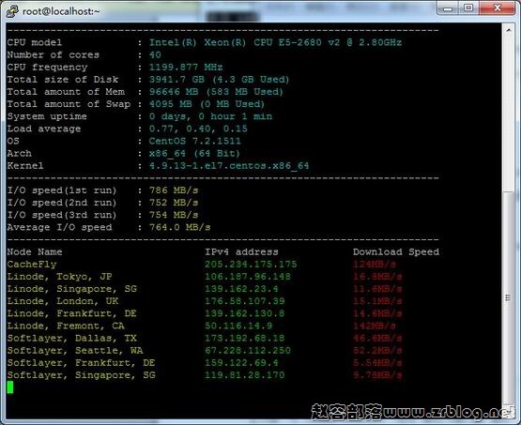Click the scrollbar down arrow at bottom

(509, 411)
